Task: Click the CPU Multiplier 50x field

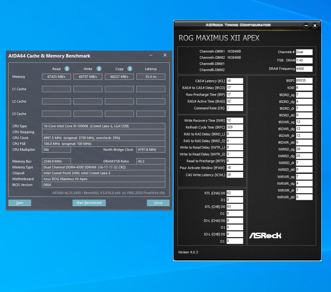Action: [56, 150]
